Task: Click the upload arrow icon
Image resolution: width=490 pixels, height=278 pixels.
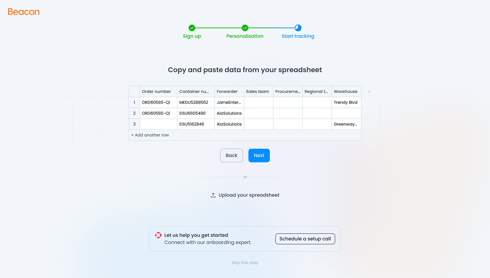Action: point(213,195)
